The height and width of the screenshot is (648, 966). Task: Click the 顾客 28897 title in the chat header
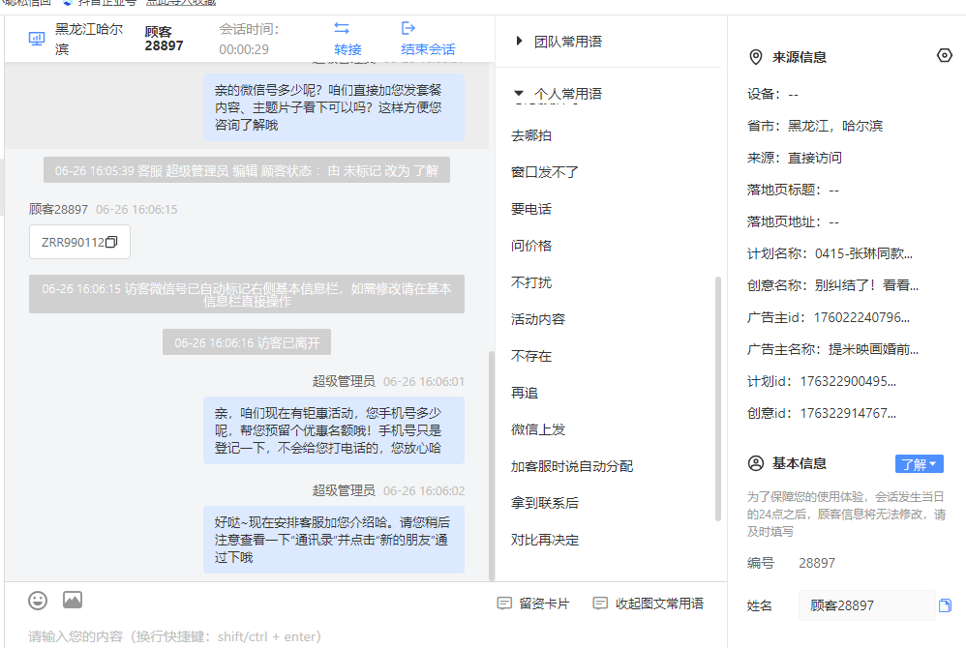(x=164, y=39)
